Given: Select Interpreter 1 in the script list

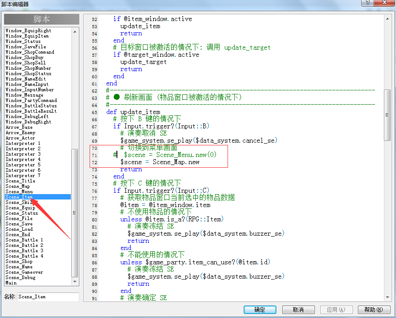Looking at the screenshot, I should click(23, 144).
